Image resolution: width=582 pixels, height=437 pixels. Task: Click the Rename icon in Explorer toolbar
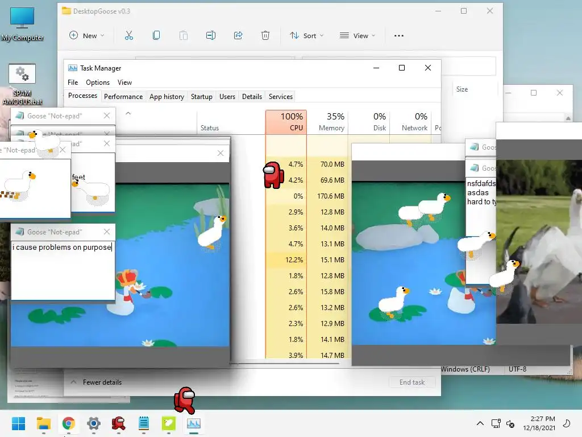pos(211,36)
